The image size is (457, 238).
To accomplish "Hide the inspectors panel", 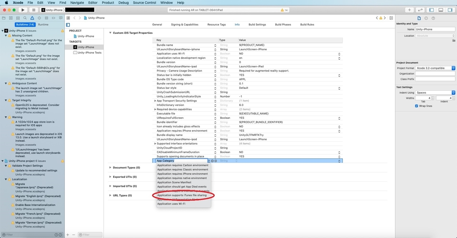I will click(449, 10).
